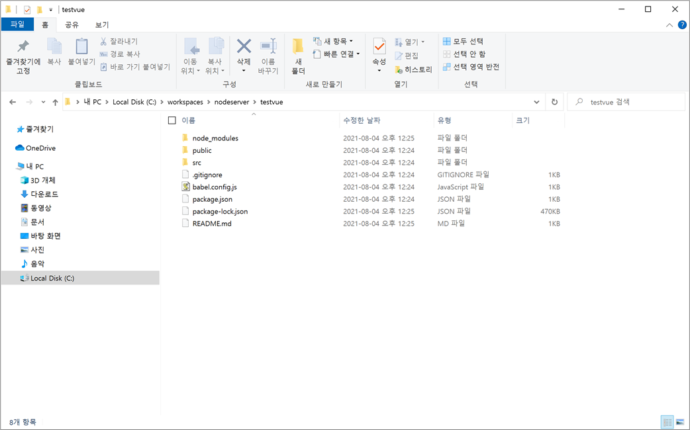Viewport: 690px width, 430px height.
Task: Open Documents (문서) in sidebar
Action: pyautogui.click(x=32, y=222)
